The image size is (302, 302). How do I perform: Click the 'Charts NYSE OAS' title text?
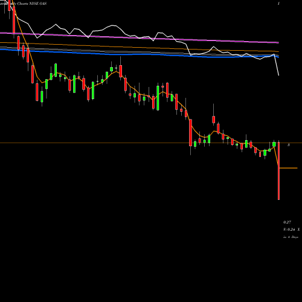click(32, 4)
